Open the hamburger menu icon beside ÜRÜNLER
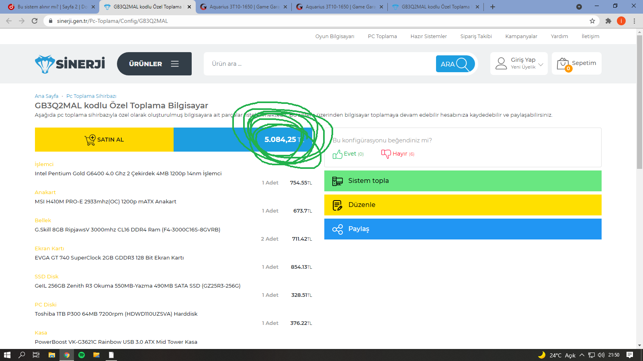This screenshot has width=643, height=361. coord(175,64)
